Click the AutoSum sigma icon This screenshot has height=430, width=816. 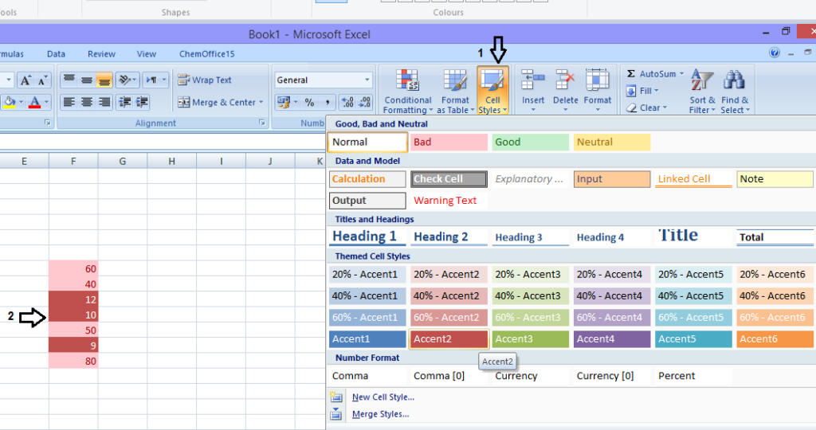click(x=631, y=74)
